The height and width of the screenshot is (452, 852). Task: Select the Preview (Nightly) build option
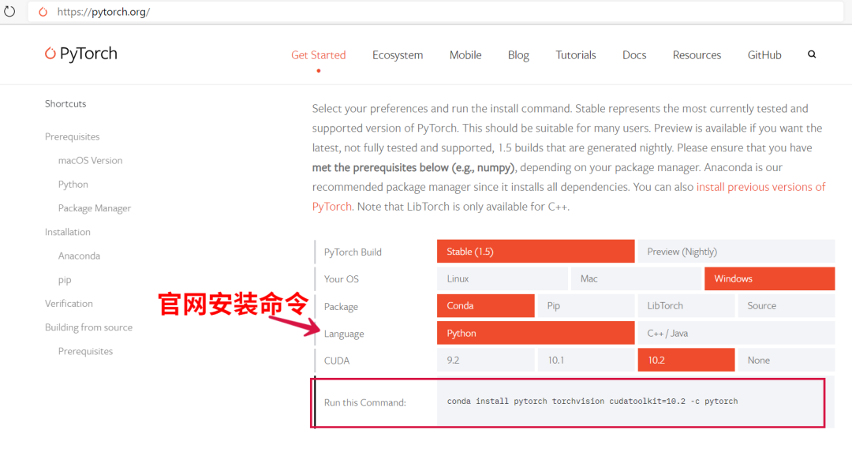(x=736, y=252)
